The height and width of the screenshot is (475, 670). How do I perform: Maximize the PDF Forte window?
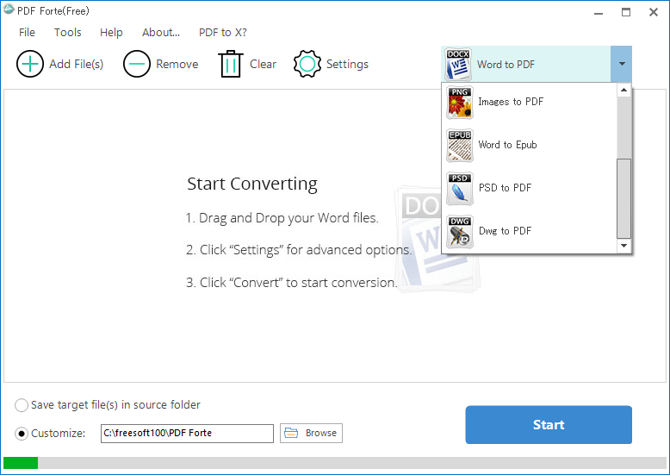click(x=626, y=12)
